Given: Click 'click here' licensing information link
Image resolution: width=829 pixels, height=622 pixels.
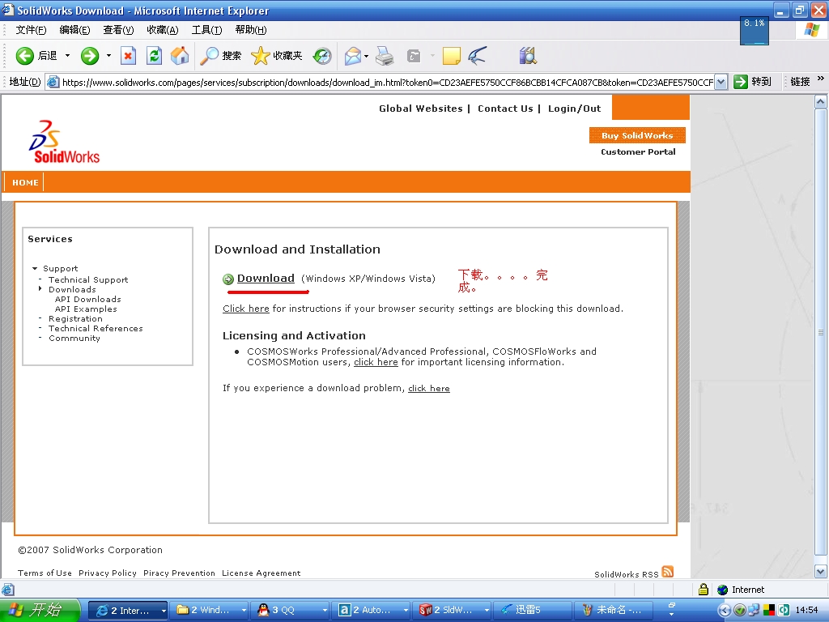Looking at the screenshot, I should pyautogui.click(x=376, y=362).
